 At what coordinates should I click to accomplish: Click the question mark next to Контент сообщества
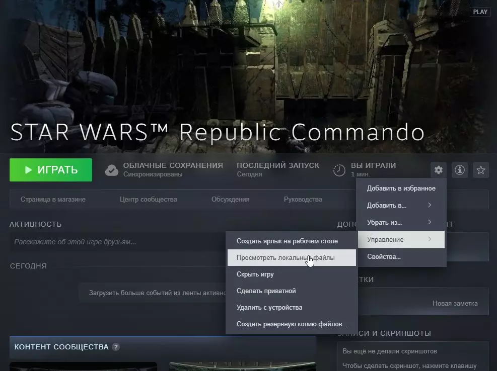(x=116, y=347)
